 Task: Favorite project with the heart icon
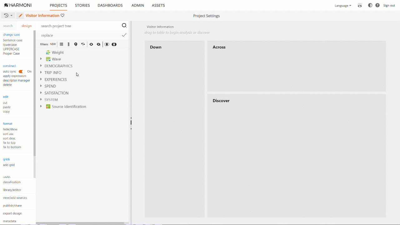(x=62, y=15)
